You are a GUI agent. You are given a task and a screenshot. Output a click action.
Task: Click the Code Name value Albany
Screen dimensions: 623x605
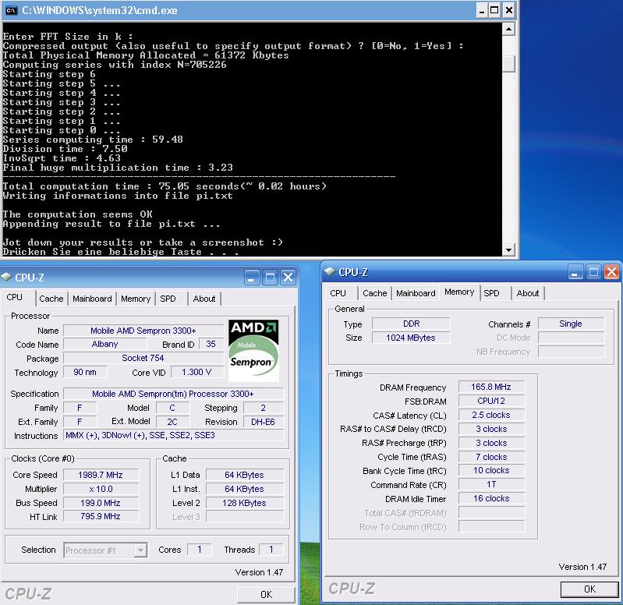point(105,344)
